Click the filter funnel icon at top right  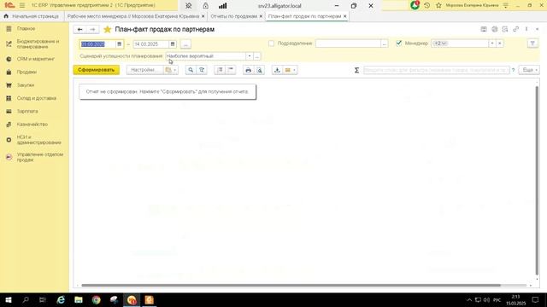point(532,43)
